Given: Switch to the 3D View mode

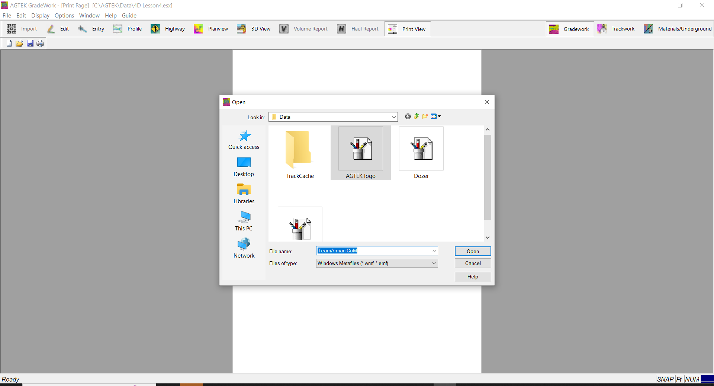Looking at the screenshot, I should [x=254, y=29].
